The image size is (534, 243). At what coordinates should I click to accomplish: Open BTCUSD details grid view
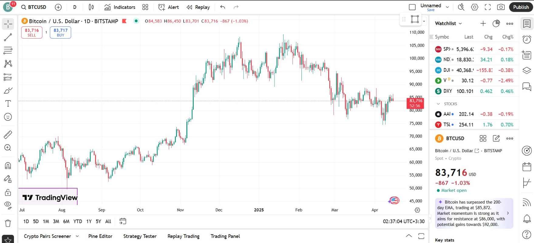click(483, 139)
